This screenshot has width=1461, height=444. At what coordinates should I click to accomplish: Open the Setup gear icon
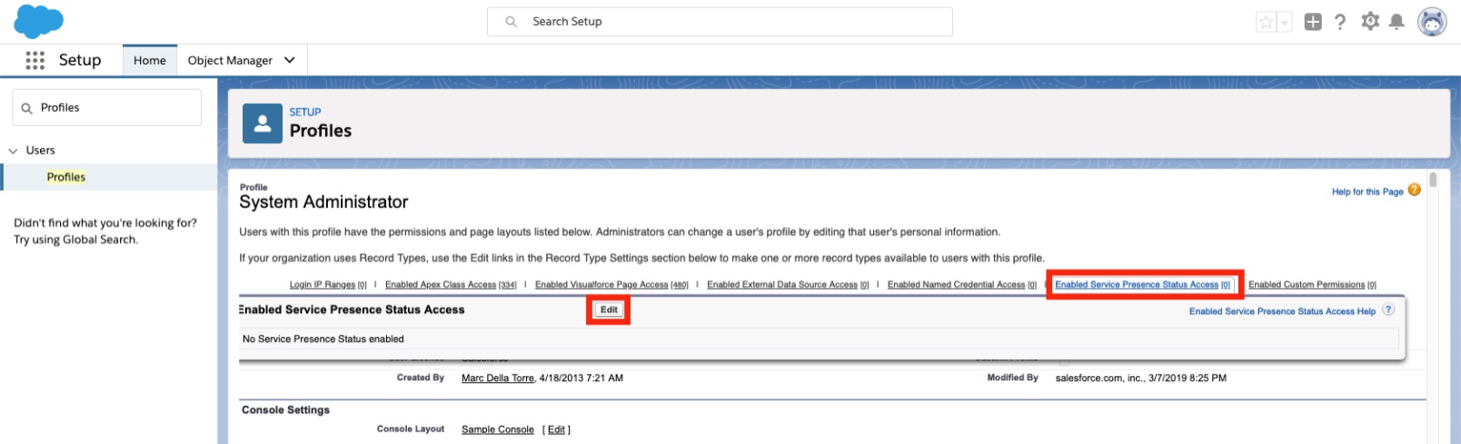pyautogui.click(x=1370, y=21)
